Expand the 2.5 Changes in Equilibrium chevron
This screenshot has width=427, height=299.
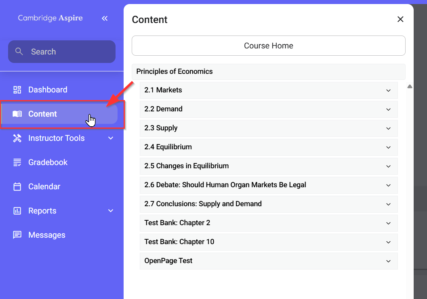pos(388,166)
